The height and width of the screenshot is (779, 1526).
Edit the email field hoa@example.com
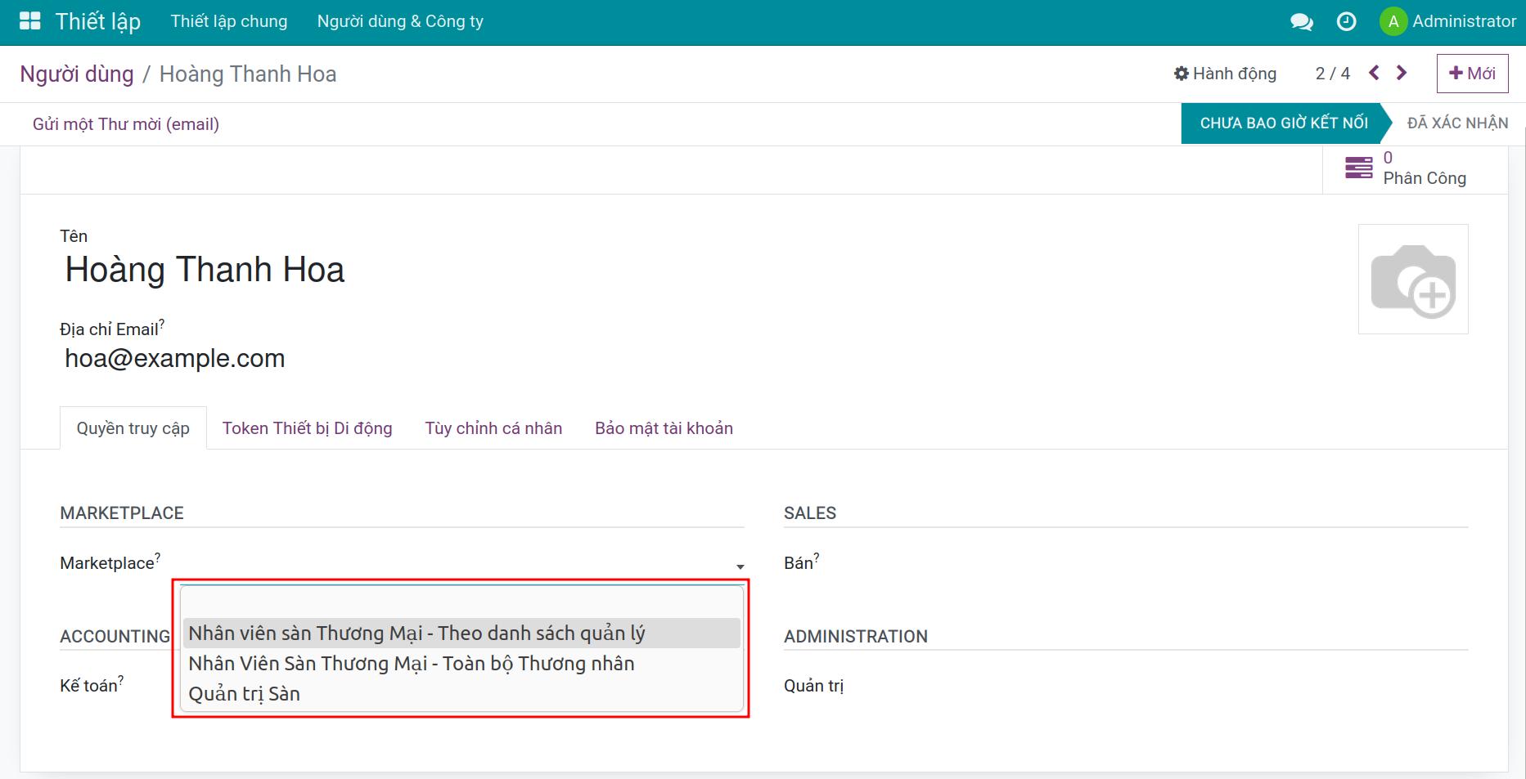pos(175,359)
